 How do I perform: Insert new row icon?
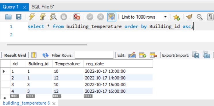click(143, 55)
